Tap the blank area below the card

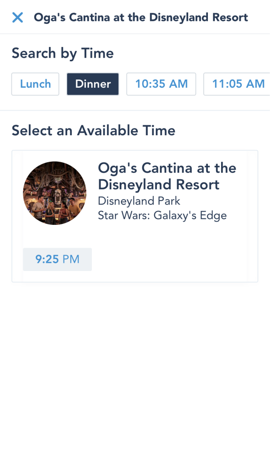pyautogui.click(x=135, y=373)
